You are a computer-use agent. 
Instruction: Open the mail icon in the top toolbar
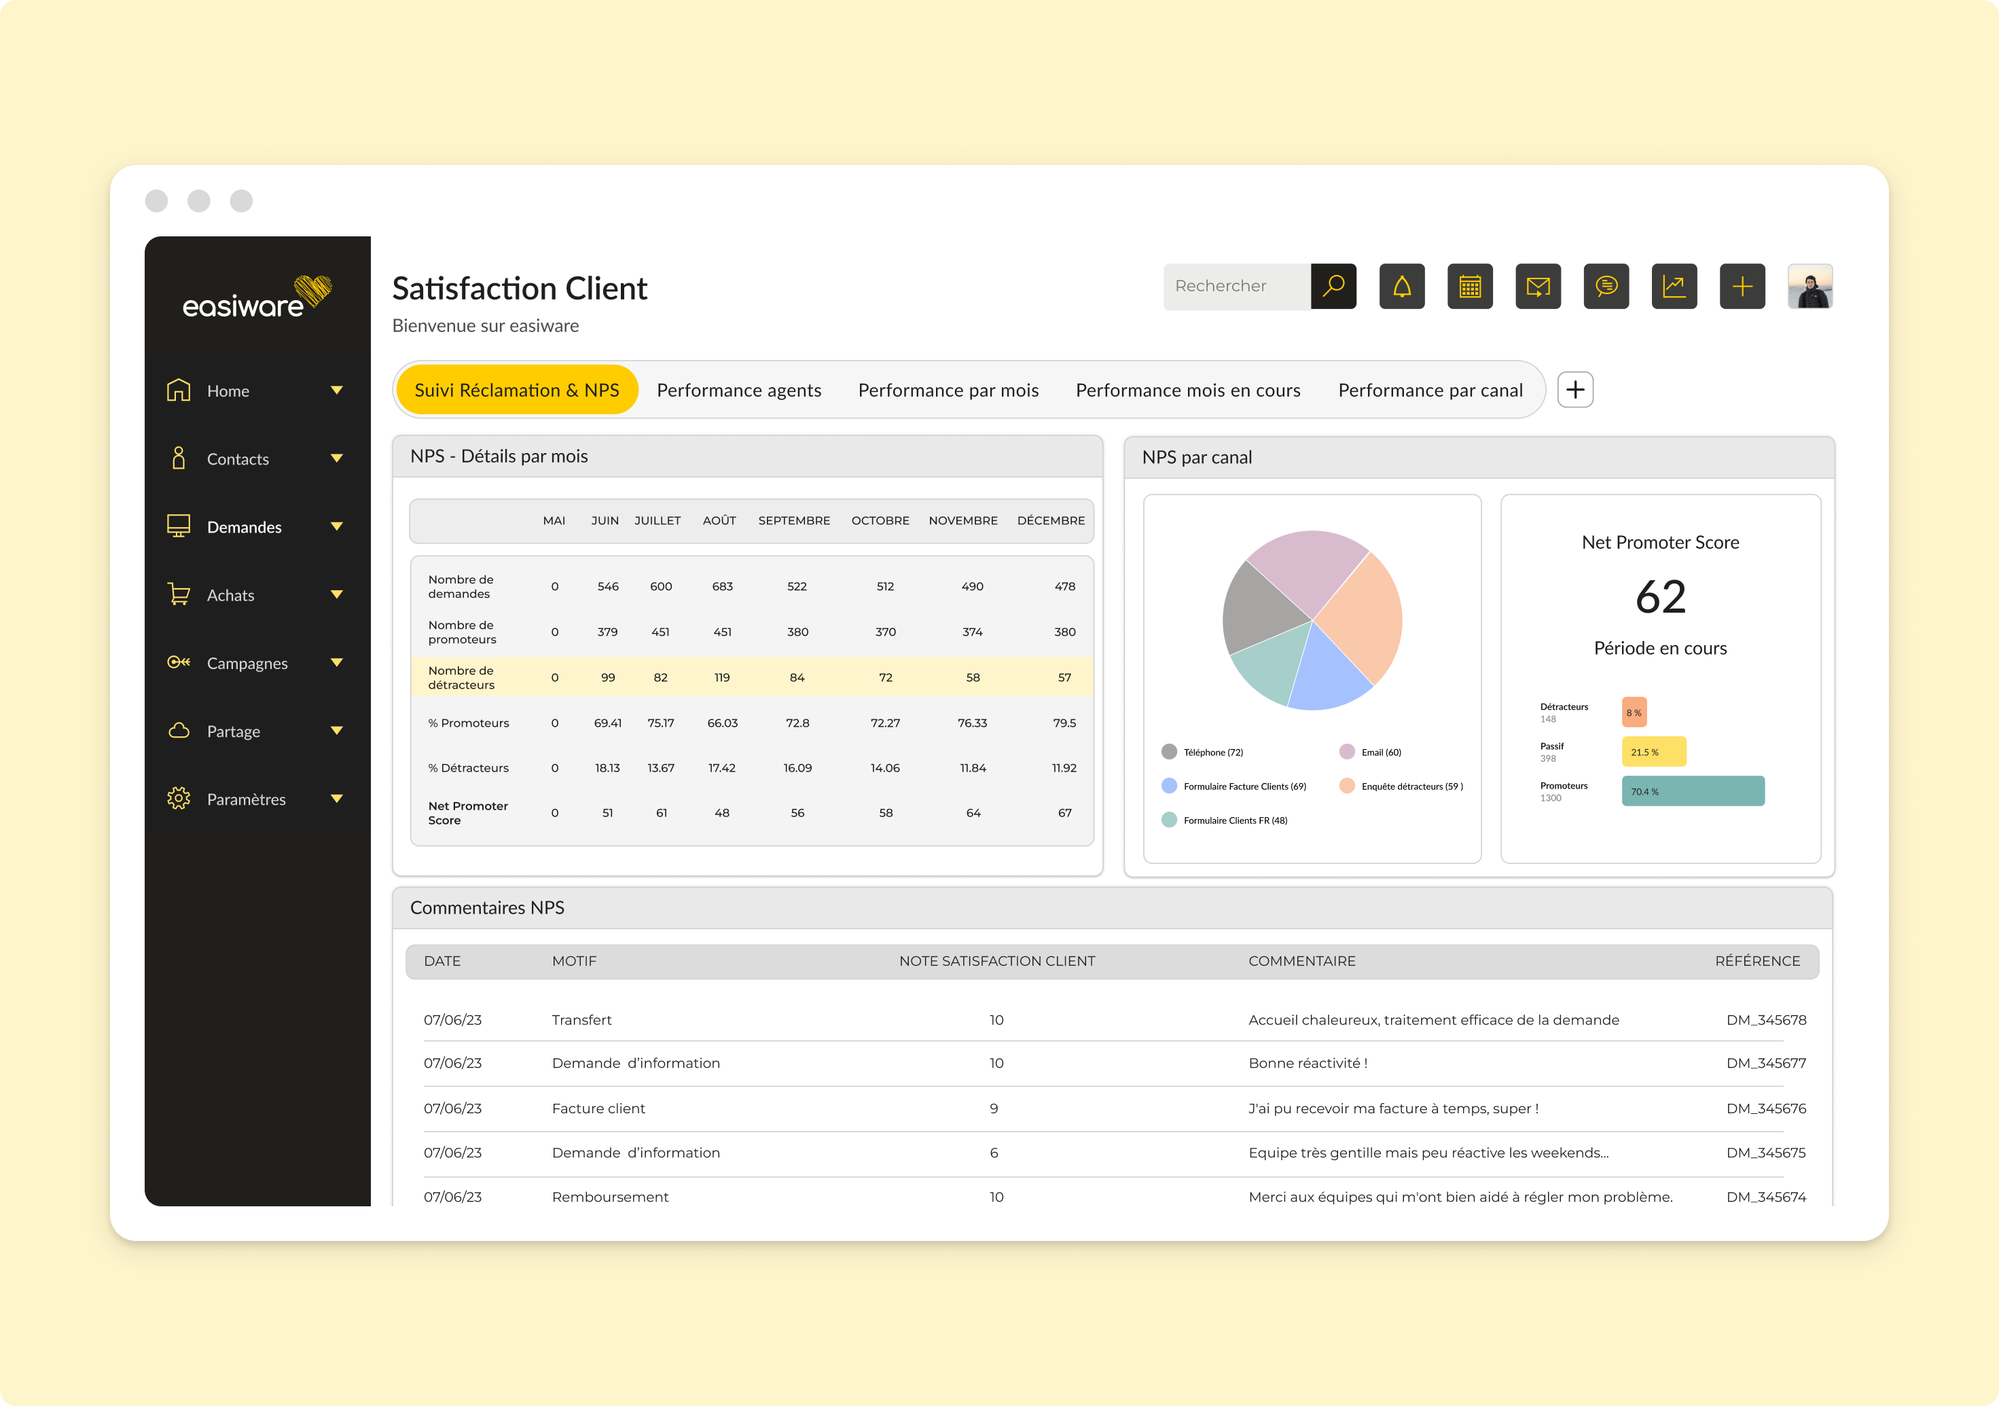[x=1538, y=287]
